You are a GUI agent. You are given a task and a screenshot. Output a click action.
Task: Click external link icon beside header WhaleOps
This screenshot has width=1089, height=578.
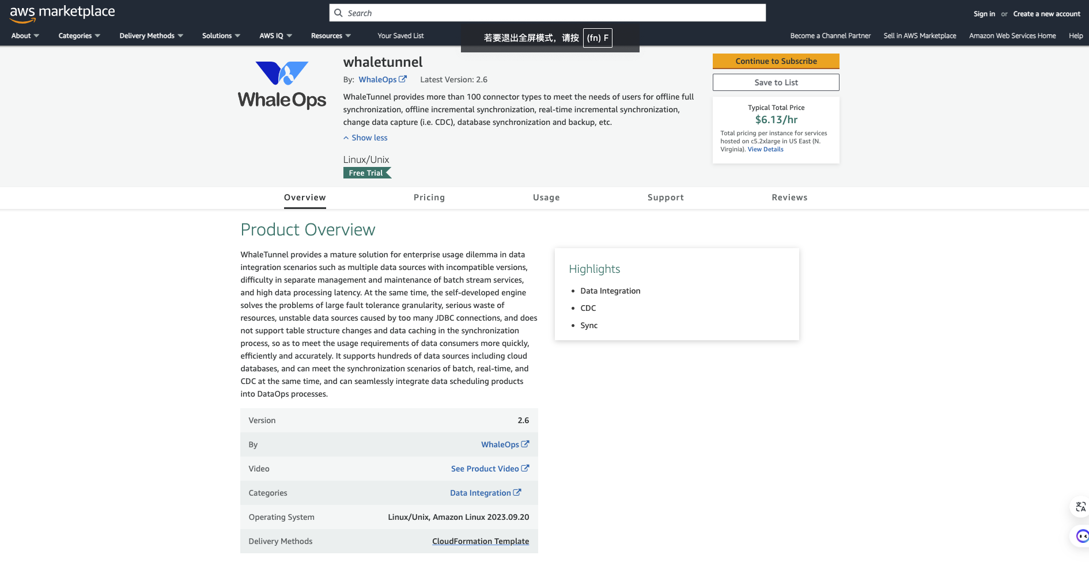[x=403, y=79]
